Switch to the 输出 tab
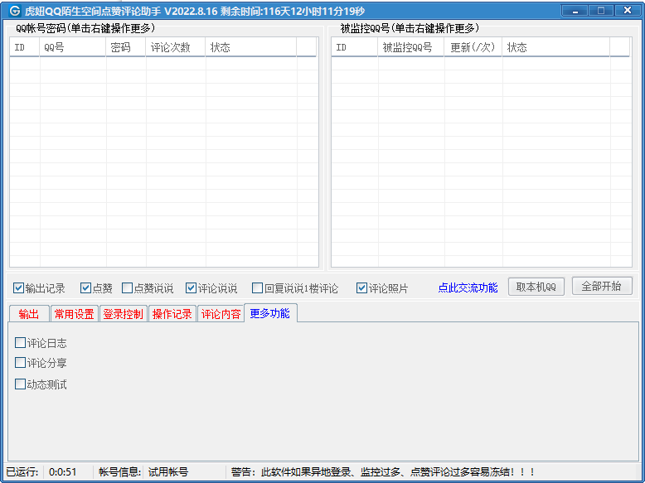The width and height of the screenshot is (645, 483). (29, 314)
